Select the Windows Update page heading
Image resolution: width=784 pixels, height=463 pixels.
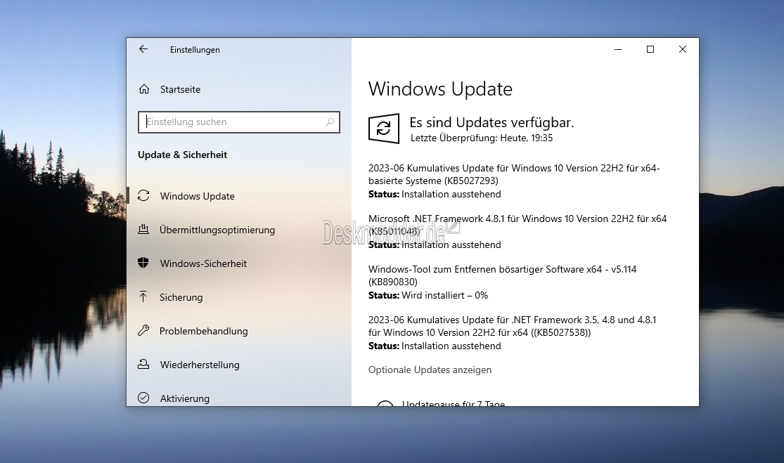point(440,89)
